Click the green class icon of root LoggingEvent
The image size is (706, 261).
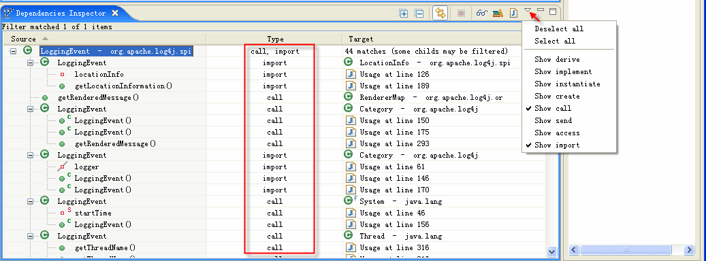click(x=27, y=51)
